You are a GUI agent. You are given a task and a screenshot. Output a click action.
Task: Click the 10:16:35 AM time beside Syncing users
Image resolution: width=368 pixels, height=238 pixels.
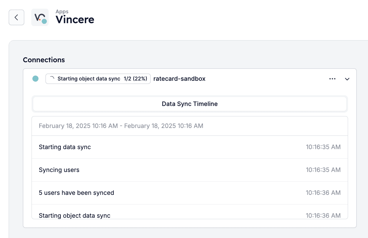tap(323, 170)
